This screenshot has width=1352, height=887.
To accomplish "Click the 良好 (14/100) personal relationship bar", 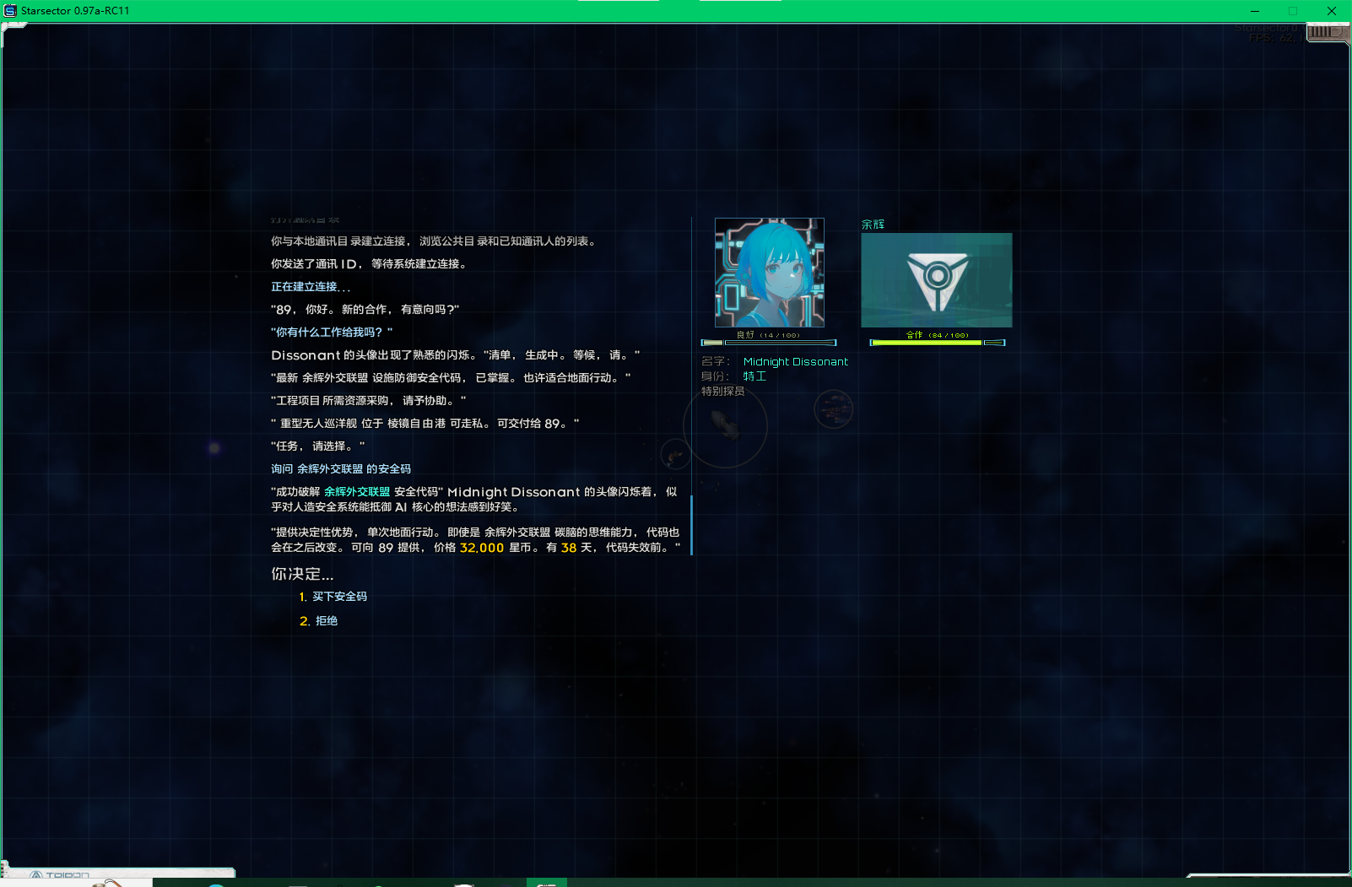I will [768, 343].
